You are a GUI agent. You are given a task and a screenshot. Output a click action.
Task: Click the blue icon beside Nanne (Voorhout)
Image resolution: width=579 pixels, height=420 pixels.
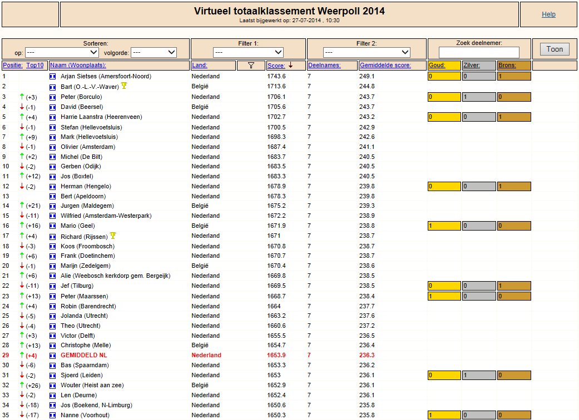click(x=53, y=415)
